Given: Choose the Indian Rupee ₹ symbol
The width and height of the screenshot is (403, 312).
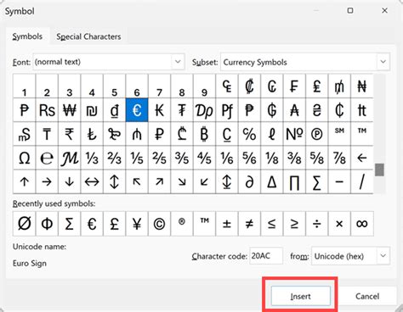Looking at the screenshot, I should pos(70,134).
